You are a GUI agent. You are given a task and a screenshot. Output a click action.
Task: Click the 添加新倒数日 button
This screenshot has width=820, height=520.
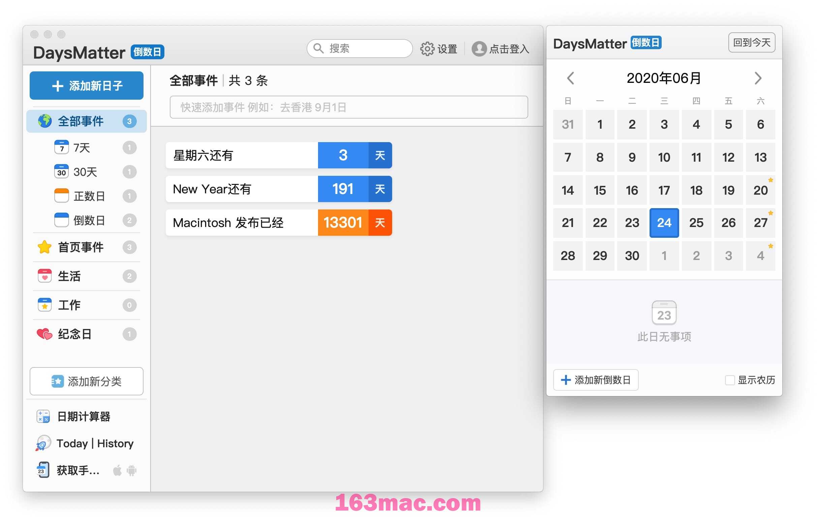pyautogui.click(x=596, y=380)
